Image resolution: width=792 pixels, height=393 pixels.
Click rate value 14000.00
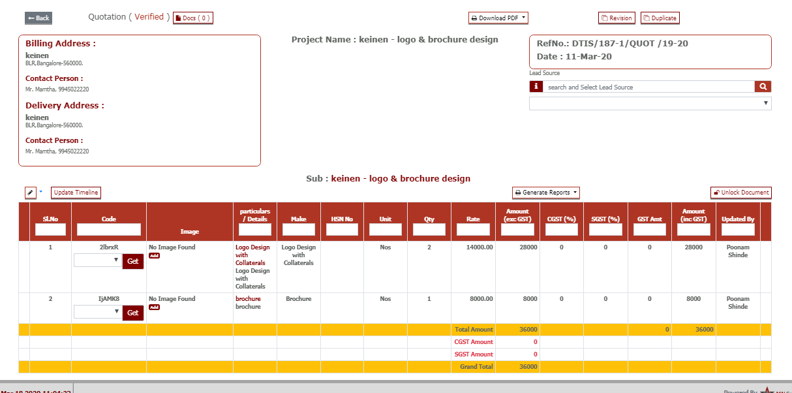(480, 247)
